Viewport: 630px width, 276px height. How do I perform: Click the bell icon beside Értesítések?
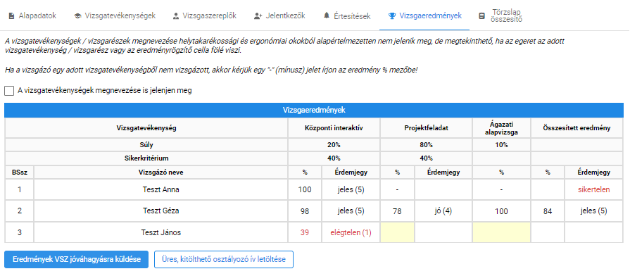point(326,16)
